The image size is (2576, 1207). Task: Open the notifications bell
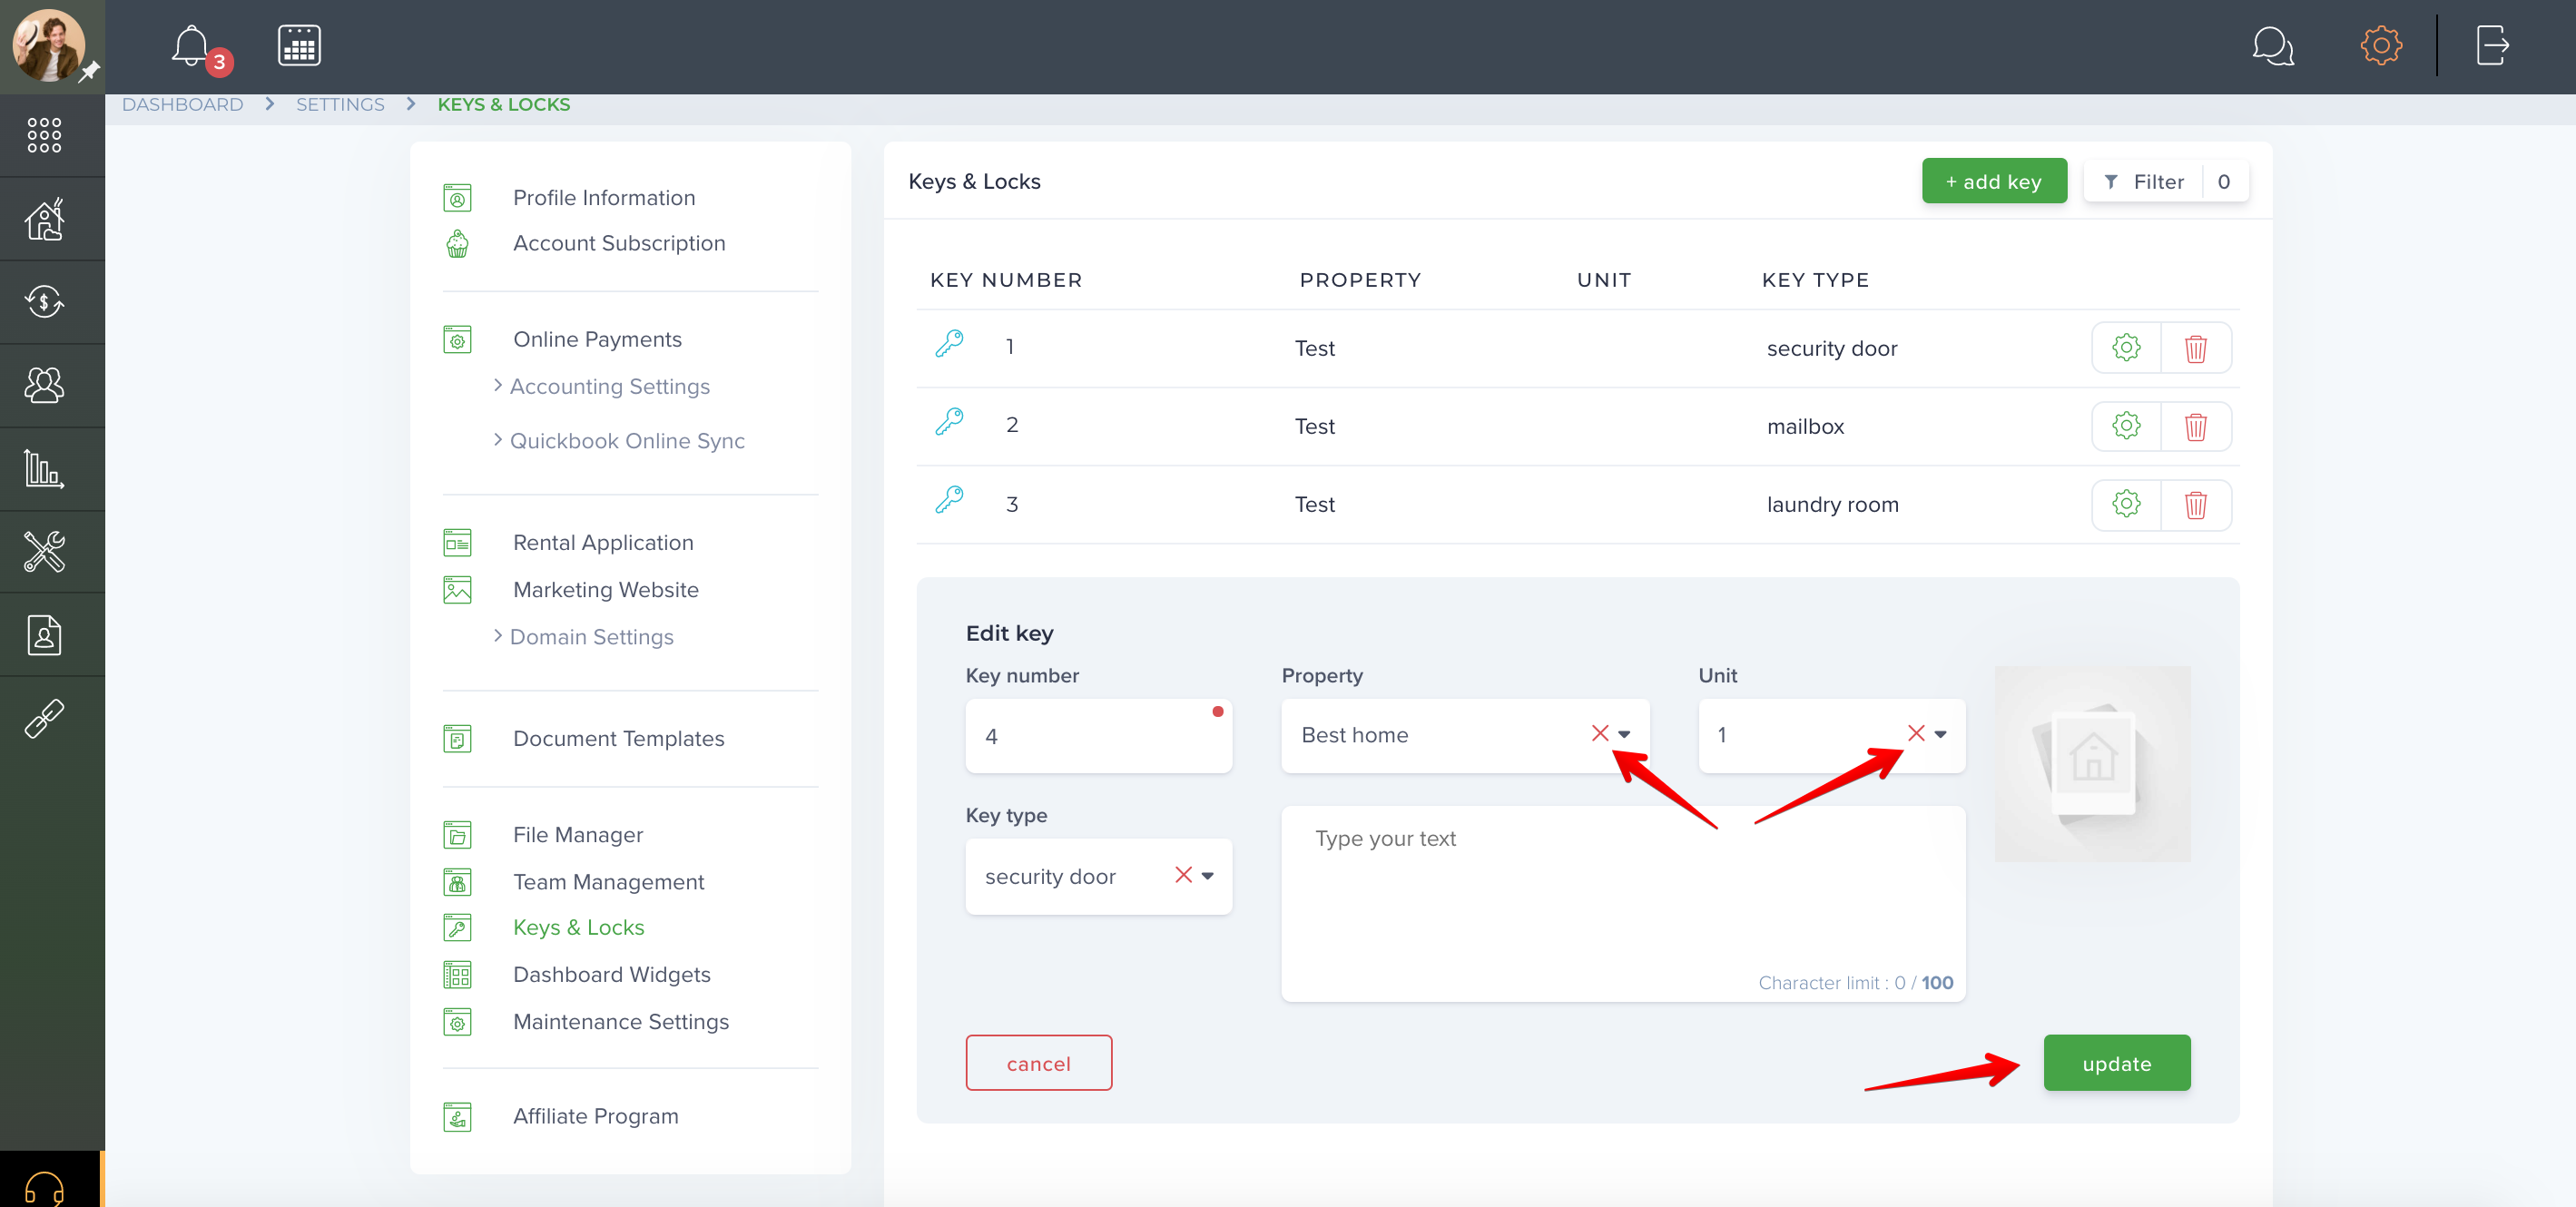coord(191,46)
